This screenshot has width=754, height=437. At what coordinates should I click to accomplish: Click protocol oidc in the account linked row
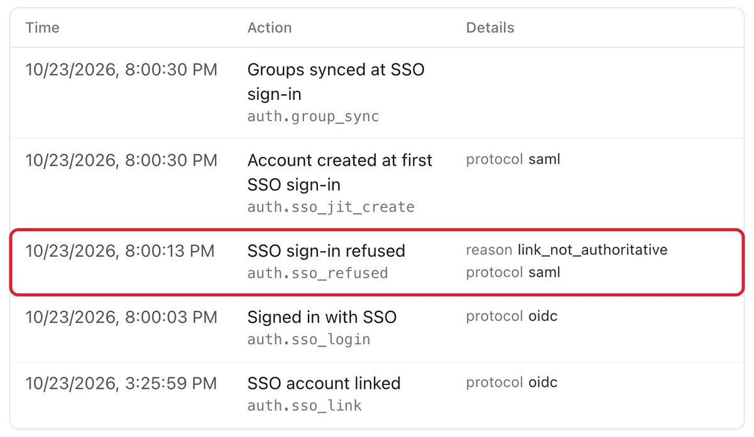pos(511,382)
